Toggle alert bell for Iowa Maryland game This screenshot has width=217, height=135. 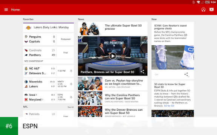coord(71,97)
